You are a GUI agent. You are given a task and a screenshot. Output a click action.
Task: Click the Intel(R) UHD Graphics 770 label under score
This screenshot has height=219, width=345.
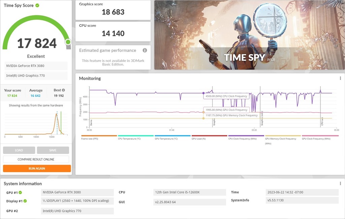tap(36, 76)
